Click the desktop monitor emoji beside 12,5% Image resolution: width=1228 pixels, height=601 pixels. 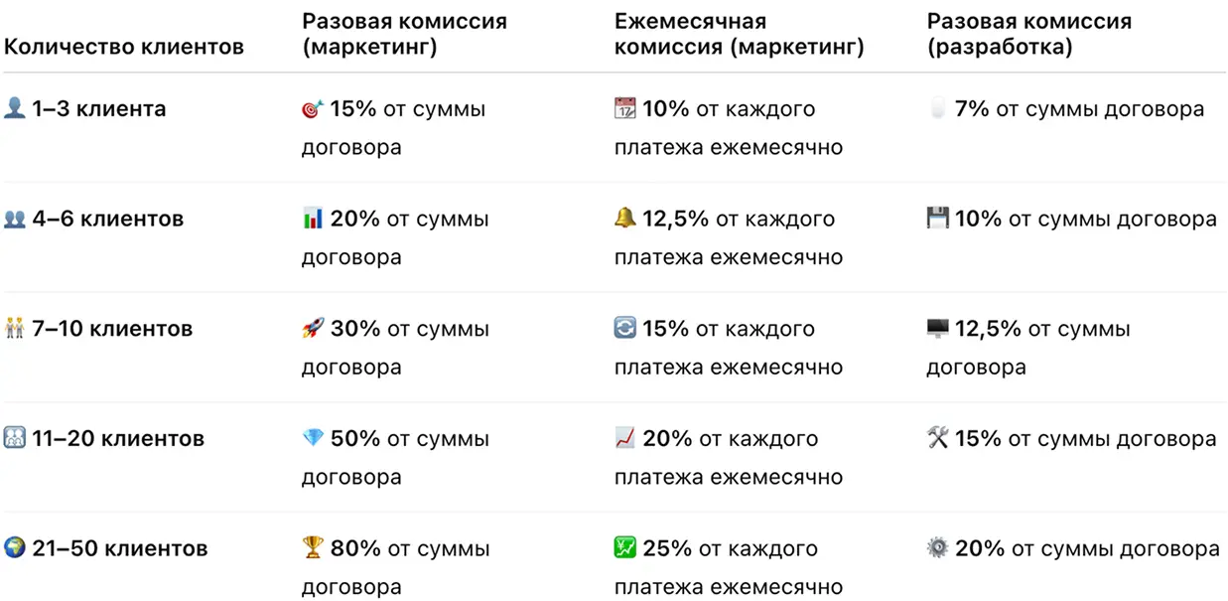pos(938,329)
